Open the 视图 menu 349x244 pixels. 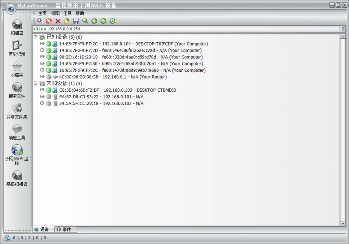click(x=55, y=13)
